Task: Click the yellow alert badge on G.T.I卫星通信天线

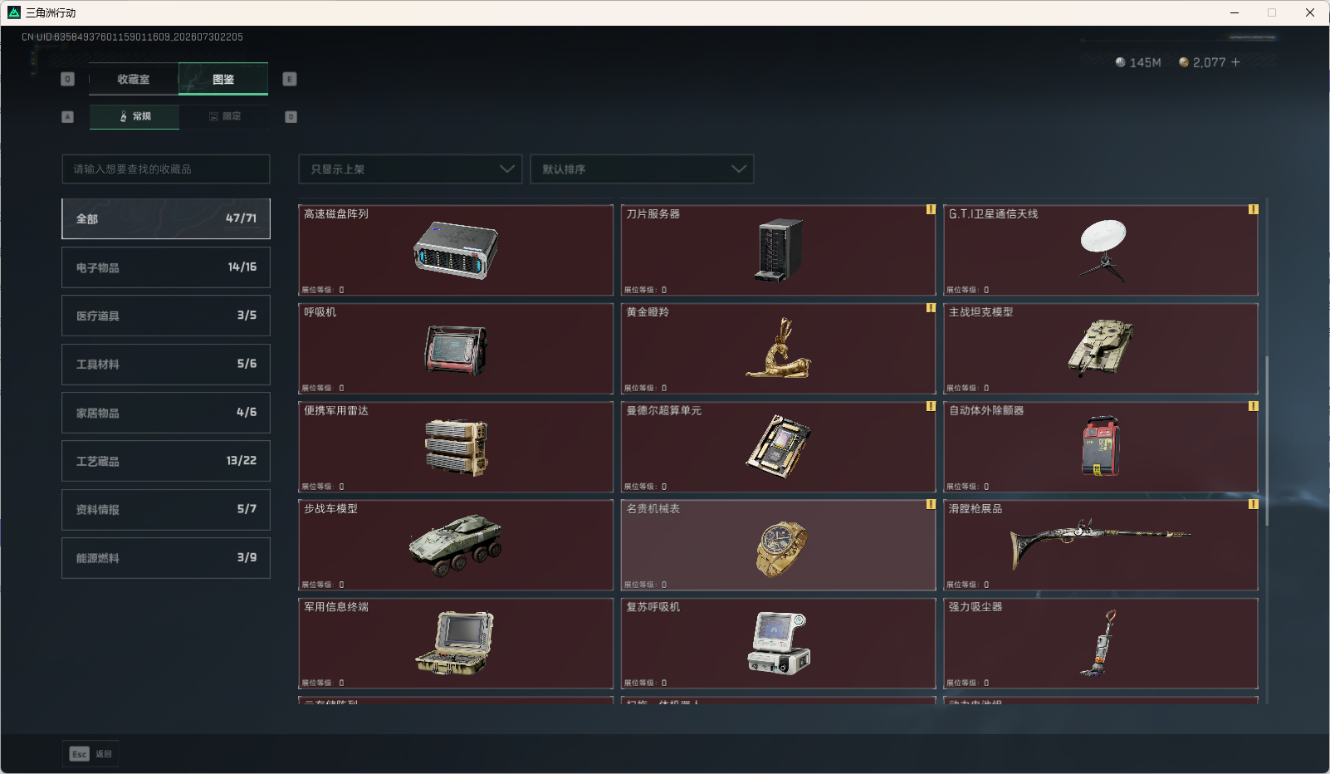Action: coord(1253,209)
